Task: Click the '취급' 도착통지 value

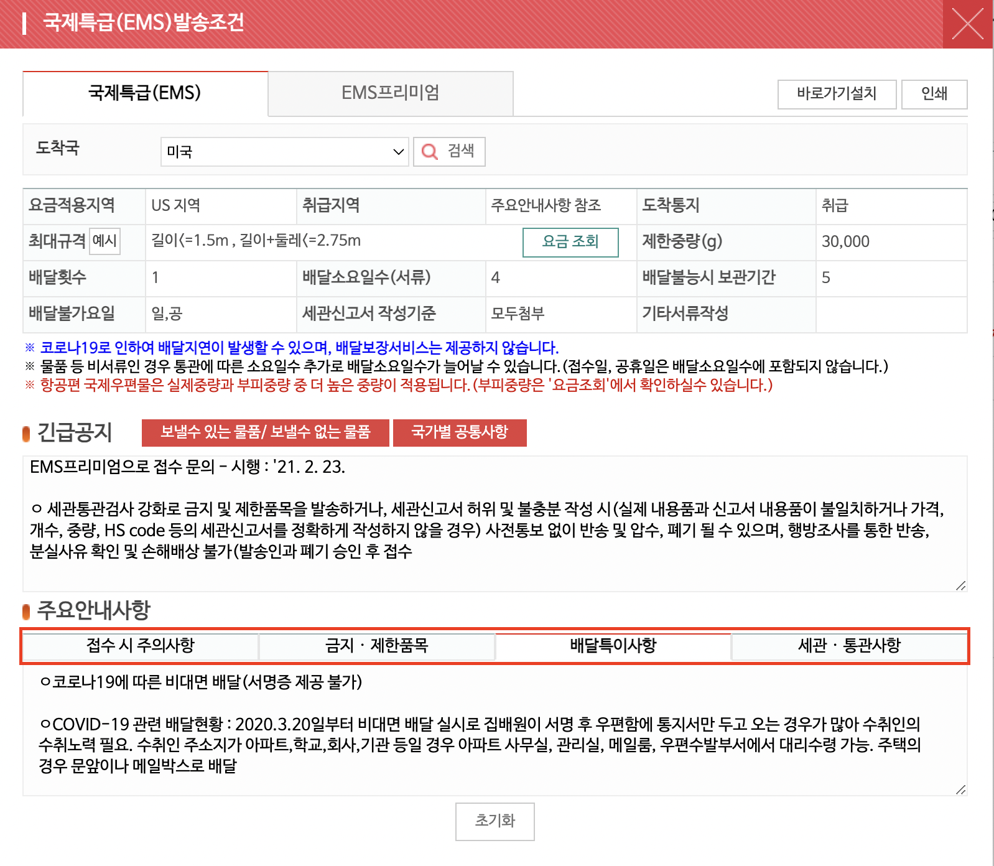Action: pos(835,205)
